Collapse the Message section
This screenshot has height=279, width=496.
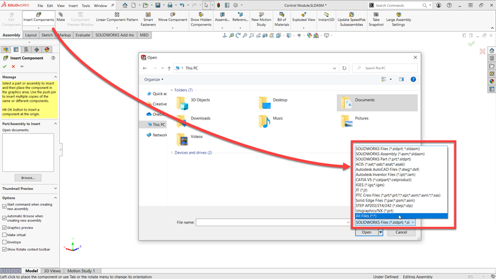[x=55, y=77]
